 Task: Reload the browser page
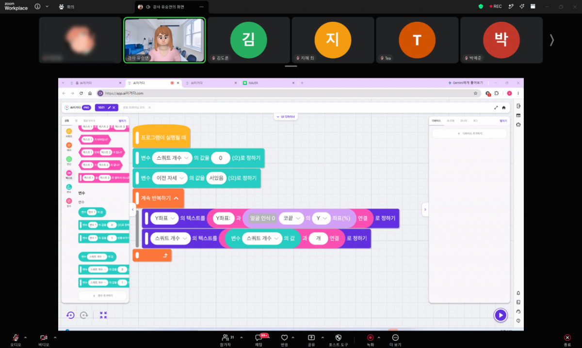coord(81,93)
